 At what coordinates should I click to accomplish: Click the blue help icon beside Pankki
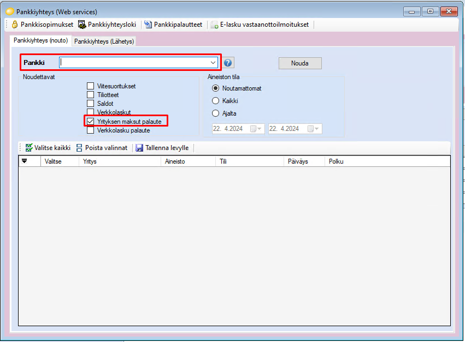pos(228,63)
